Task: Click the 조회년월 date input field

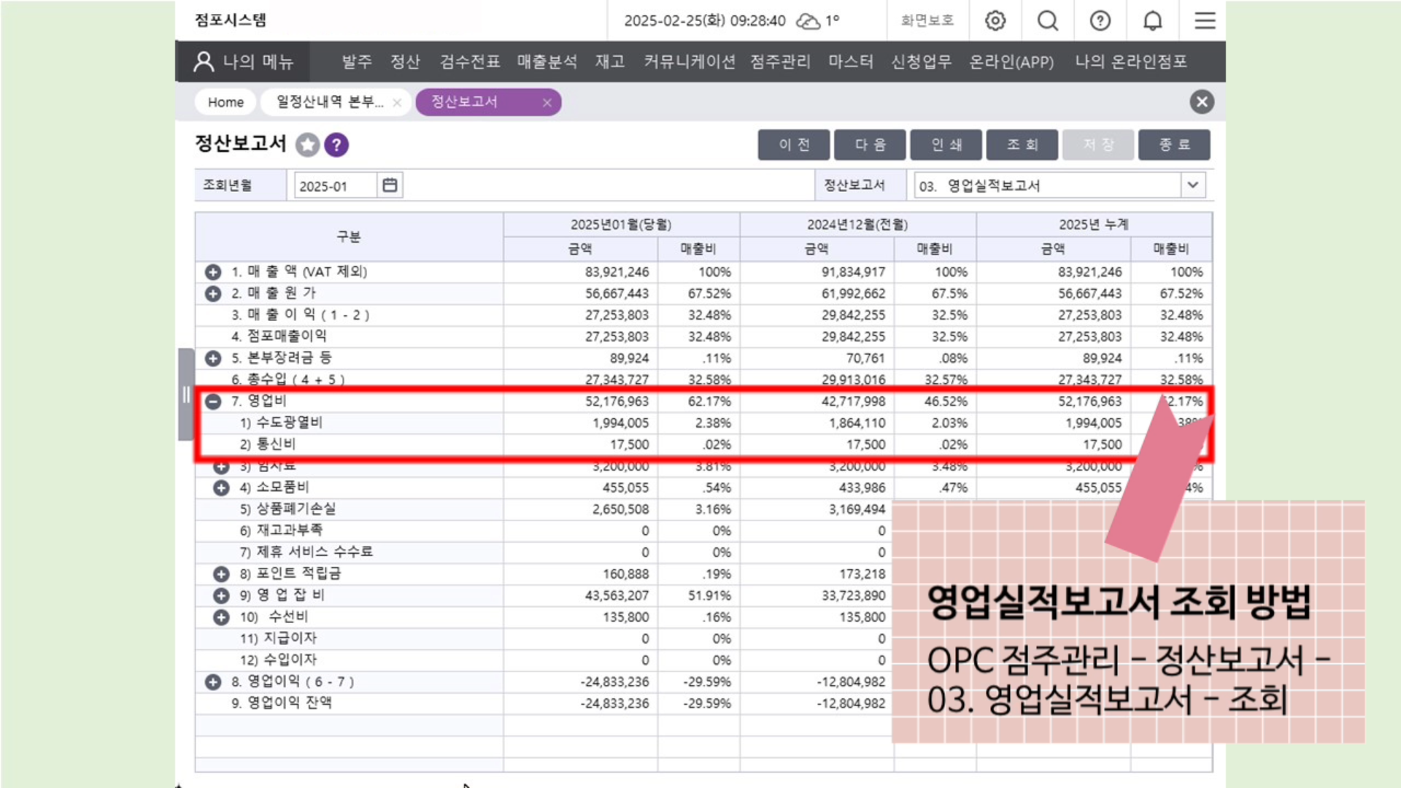Action: (334, 186)
